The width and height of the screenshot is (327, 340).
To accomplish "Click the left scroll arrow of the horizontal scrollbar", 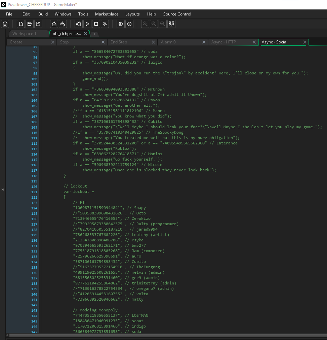I will point(7,335).
